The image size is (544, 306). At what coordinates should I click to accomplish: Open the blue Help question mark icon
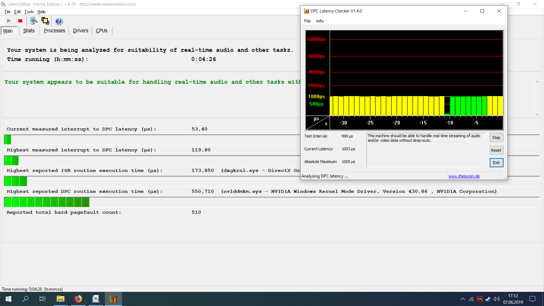tap(59, 21)
